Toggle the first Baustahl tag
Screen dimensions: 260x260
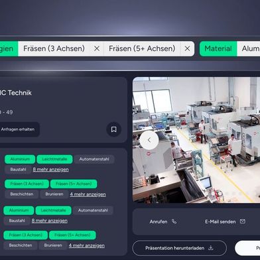click(18, 170)
